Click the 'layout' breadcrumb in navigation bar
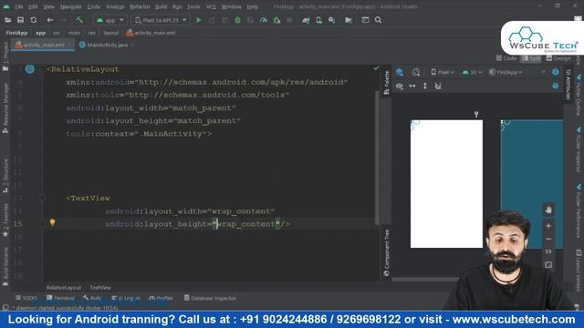 [x=110, y=33]
